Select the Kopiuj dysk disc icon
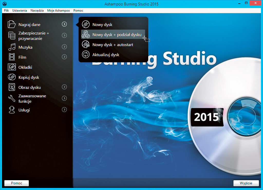263x190 pixels. pyautogui.click(x=12, y=77)
